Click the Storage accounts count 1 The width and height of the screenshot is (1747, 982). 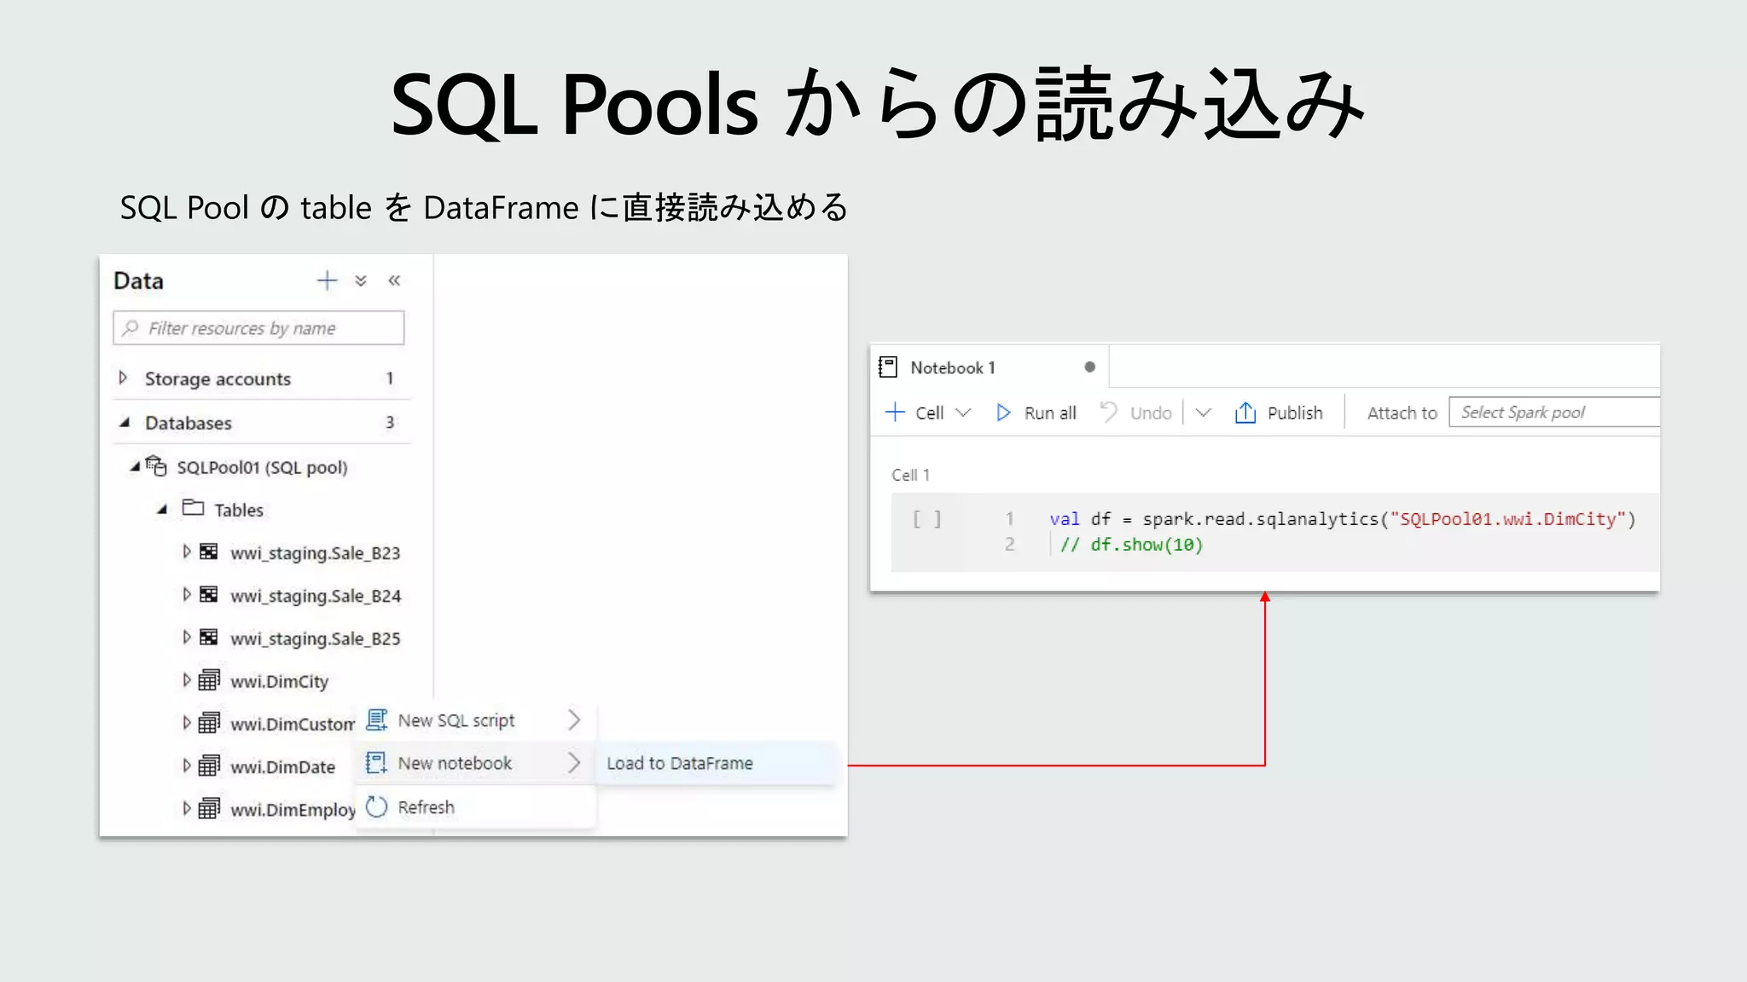pyautogui.click(x=390, y=378)
